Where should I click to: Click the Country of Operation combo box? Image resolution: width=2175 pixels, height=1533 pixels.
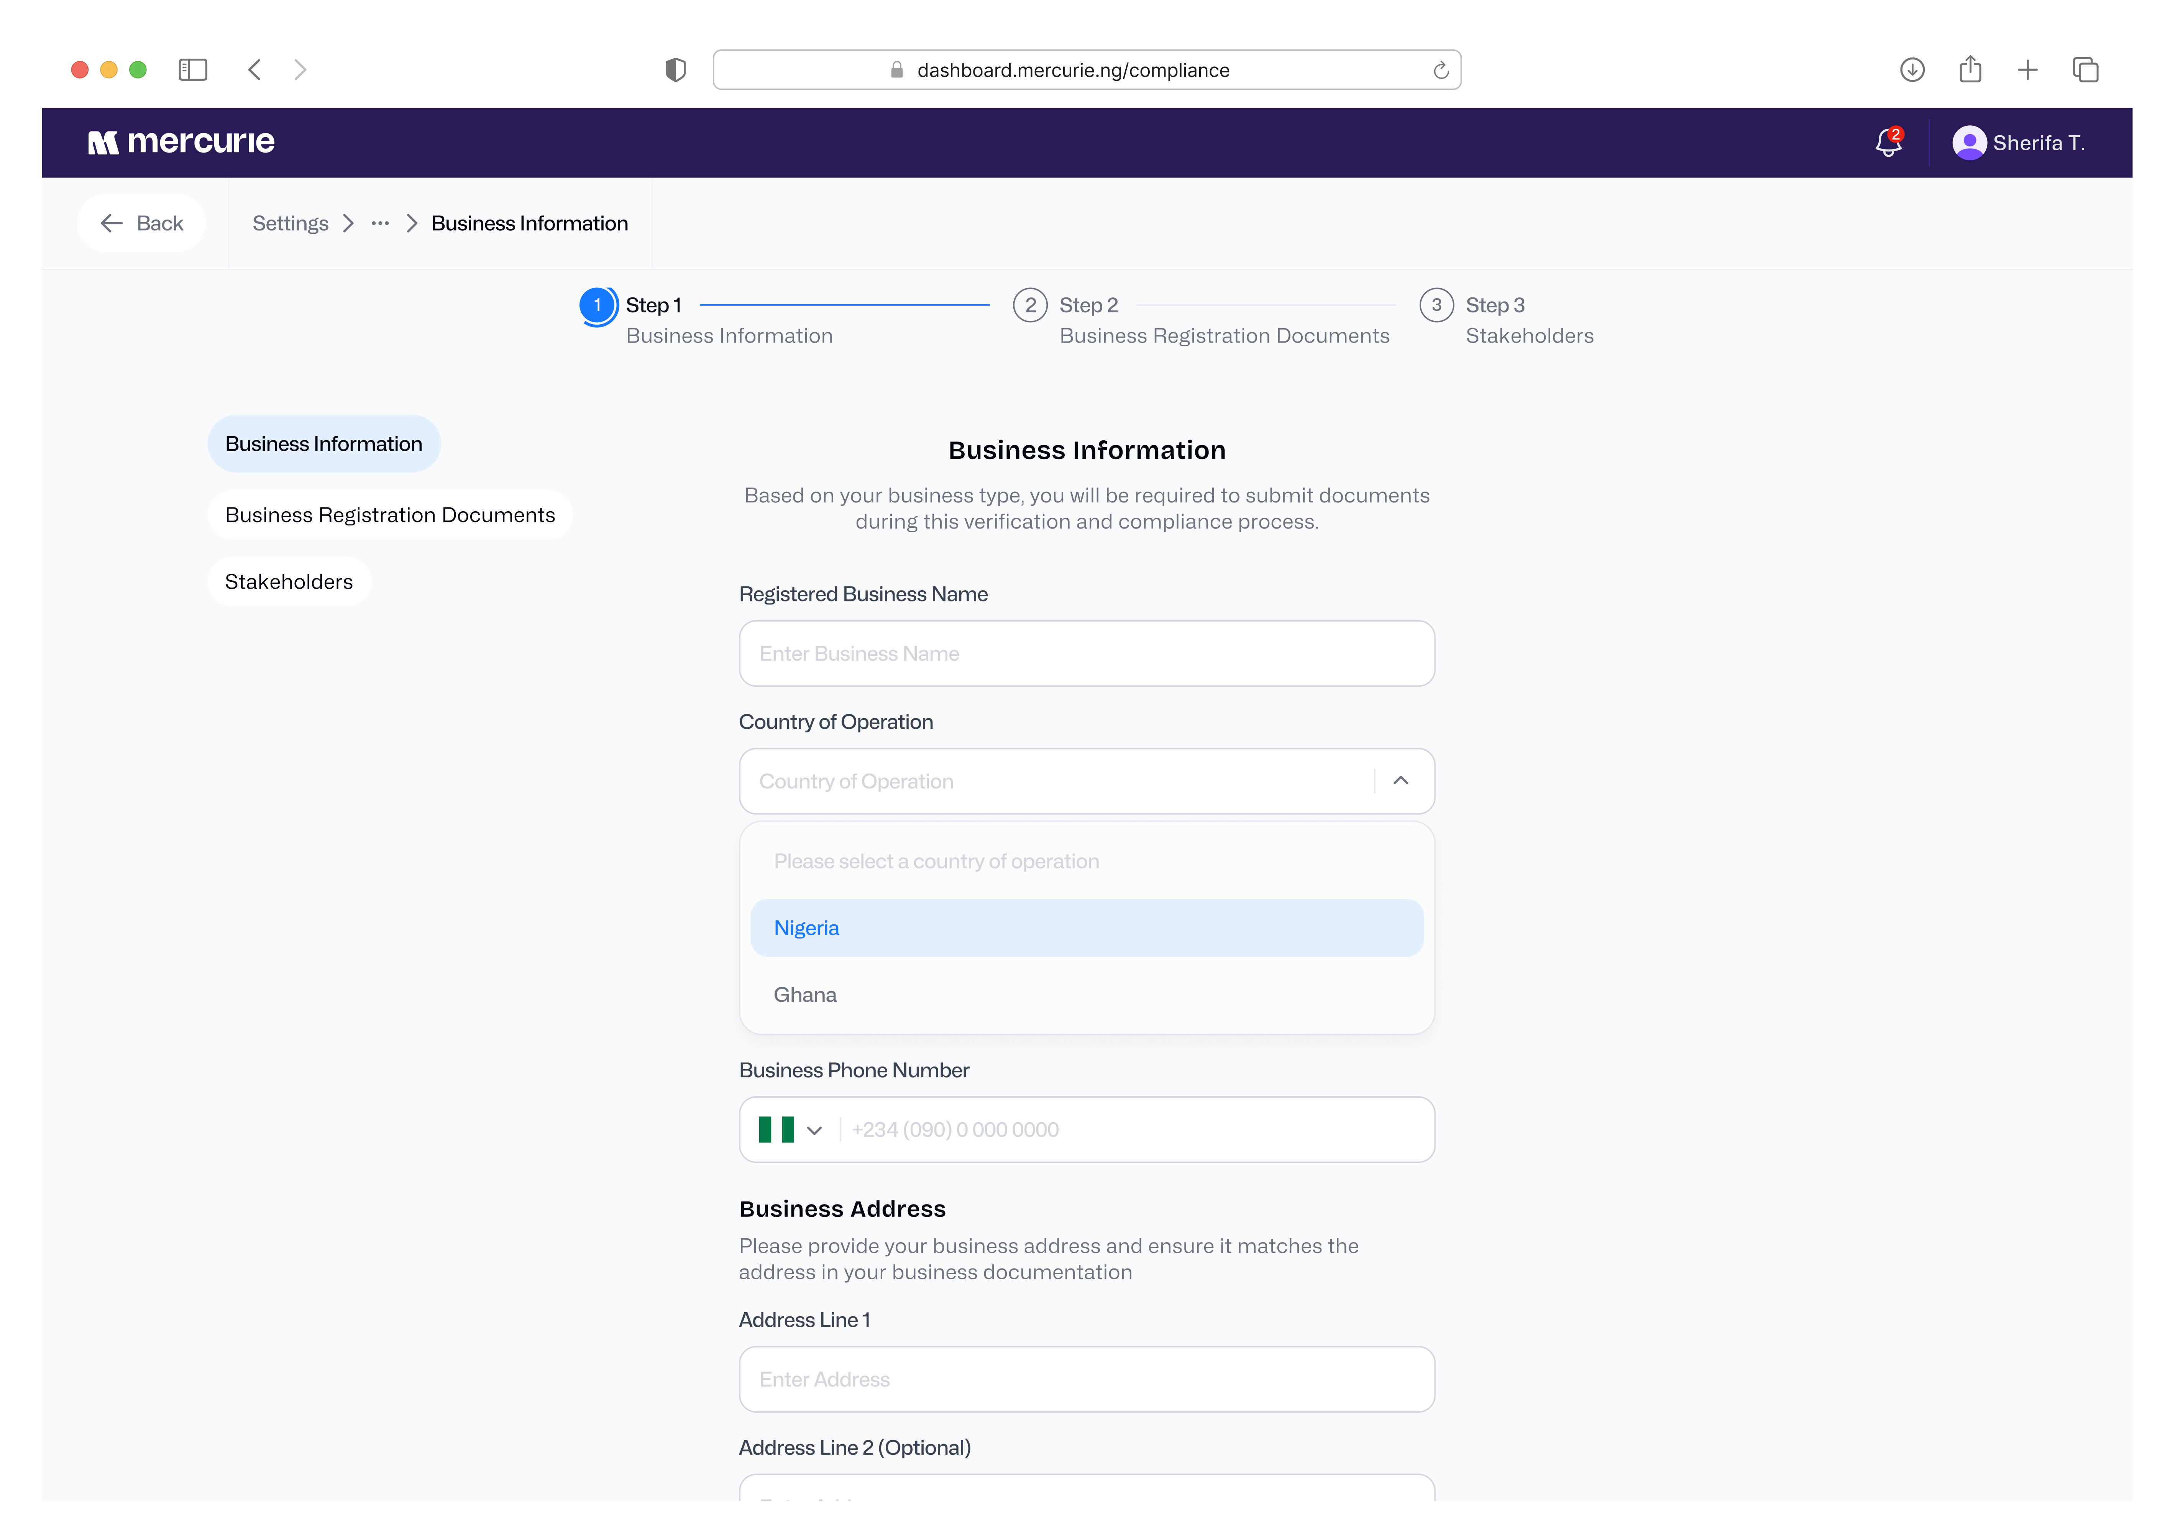coord(1087,782)
